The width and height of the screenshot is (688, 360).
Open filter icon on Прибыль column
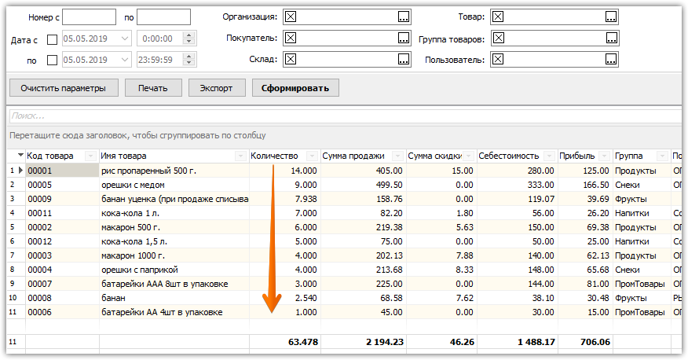(x=605, y=156)
